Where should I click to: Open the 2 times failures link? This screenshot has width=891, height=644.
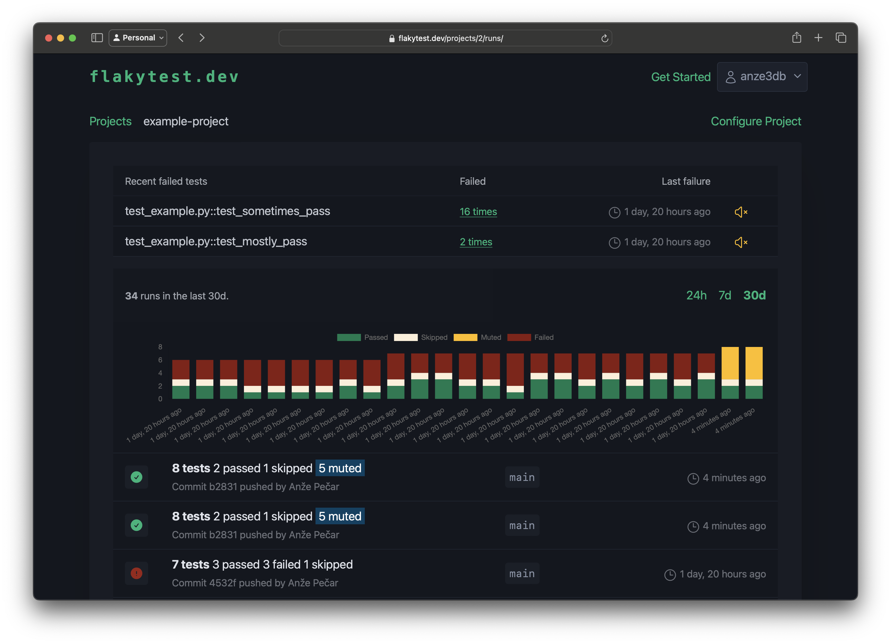click(x=476, y=242)
